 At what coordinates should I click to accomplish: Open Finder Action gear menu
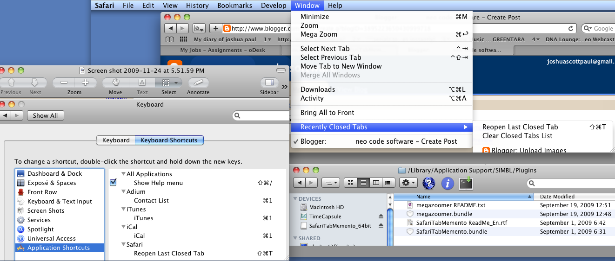[408, 183]
